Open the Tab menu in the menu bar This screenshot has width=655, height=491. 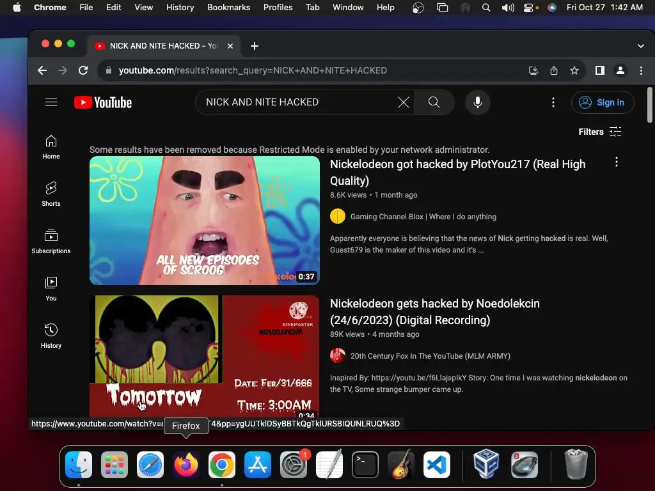(x=312, y=7)
